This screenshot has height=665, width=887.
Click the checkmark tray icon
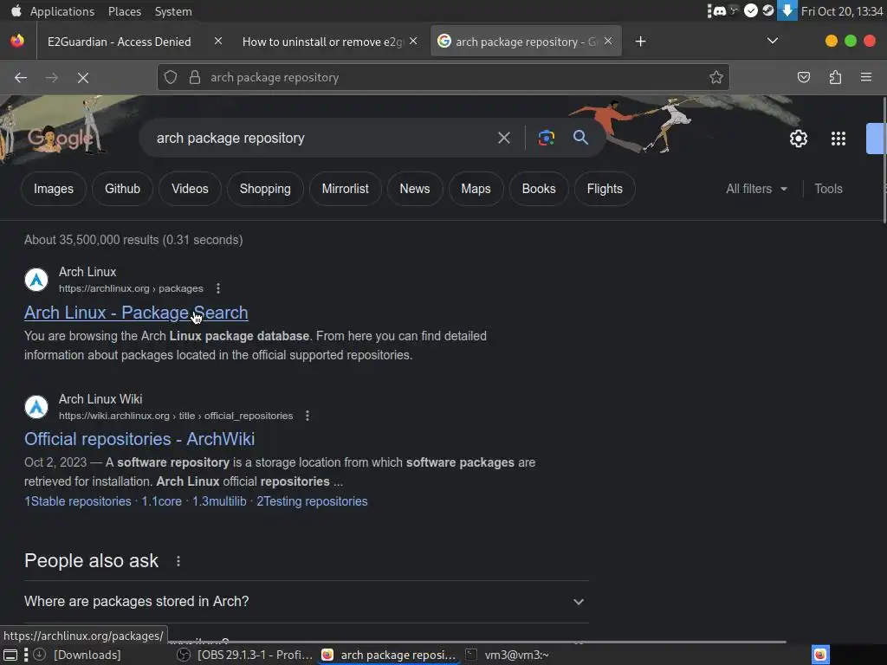coord(751,10)
